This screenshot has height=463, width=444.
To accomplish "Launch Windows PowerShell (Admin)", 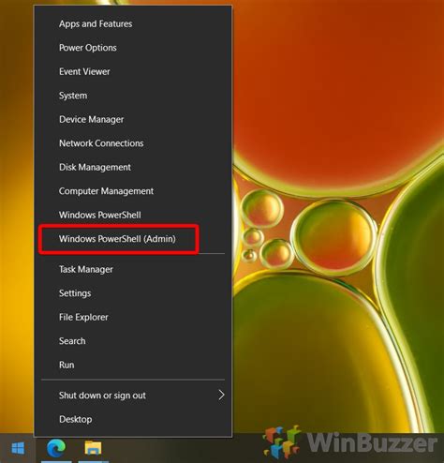I will [x=133, y=239].
